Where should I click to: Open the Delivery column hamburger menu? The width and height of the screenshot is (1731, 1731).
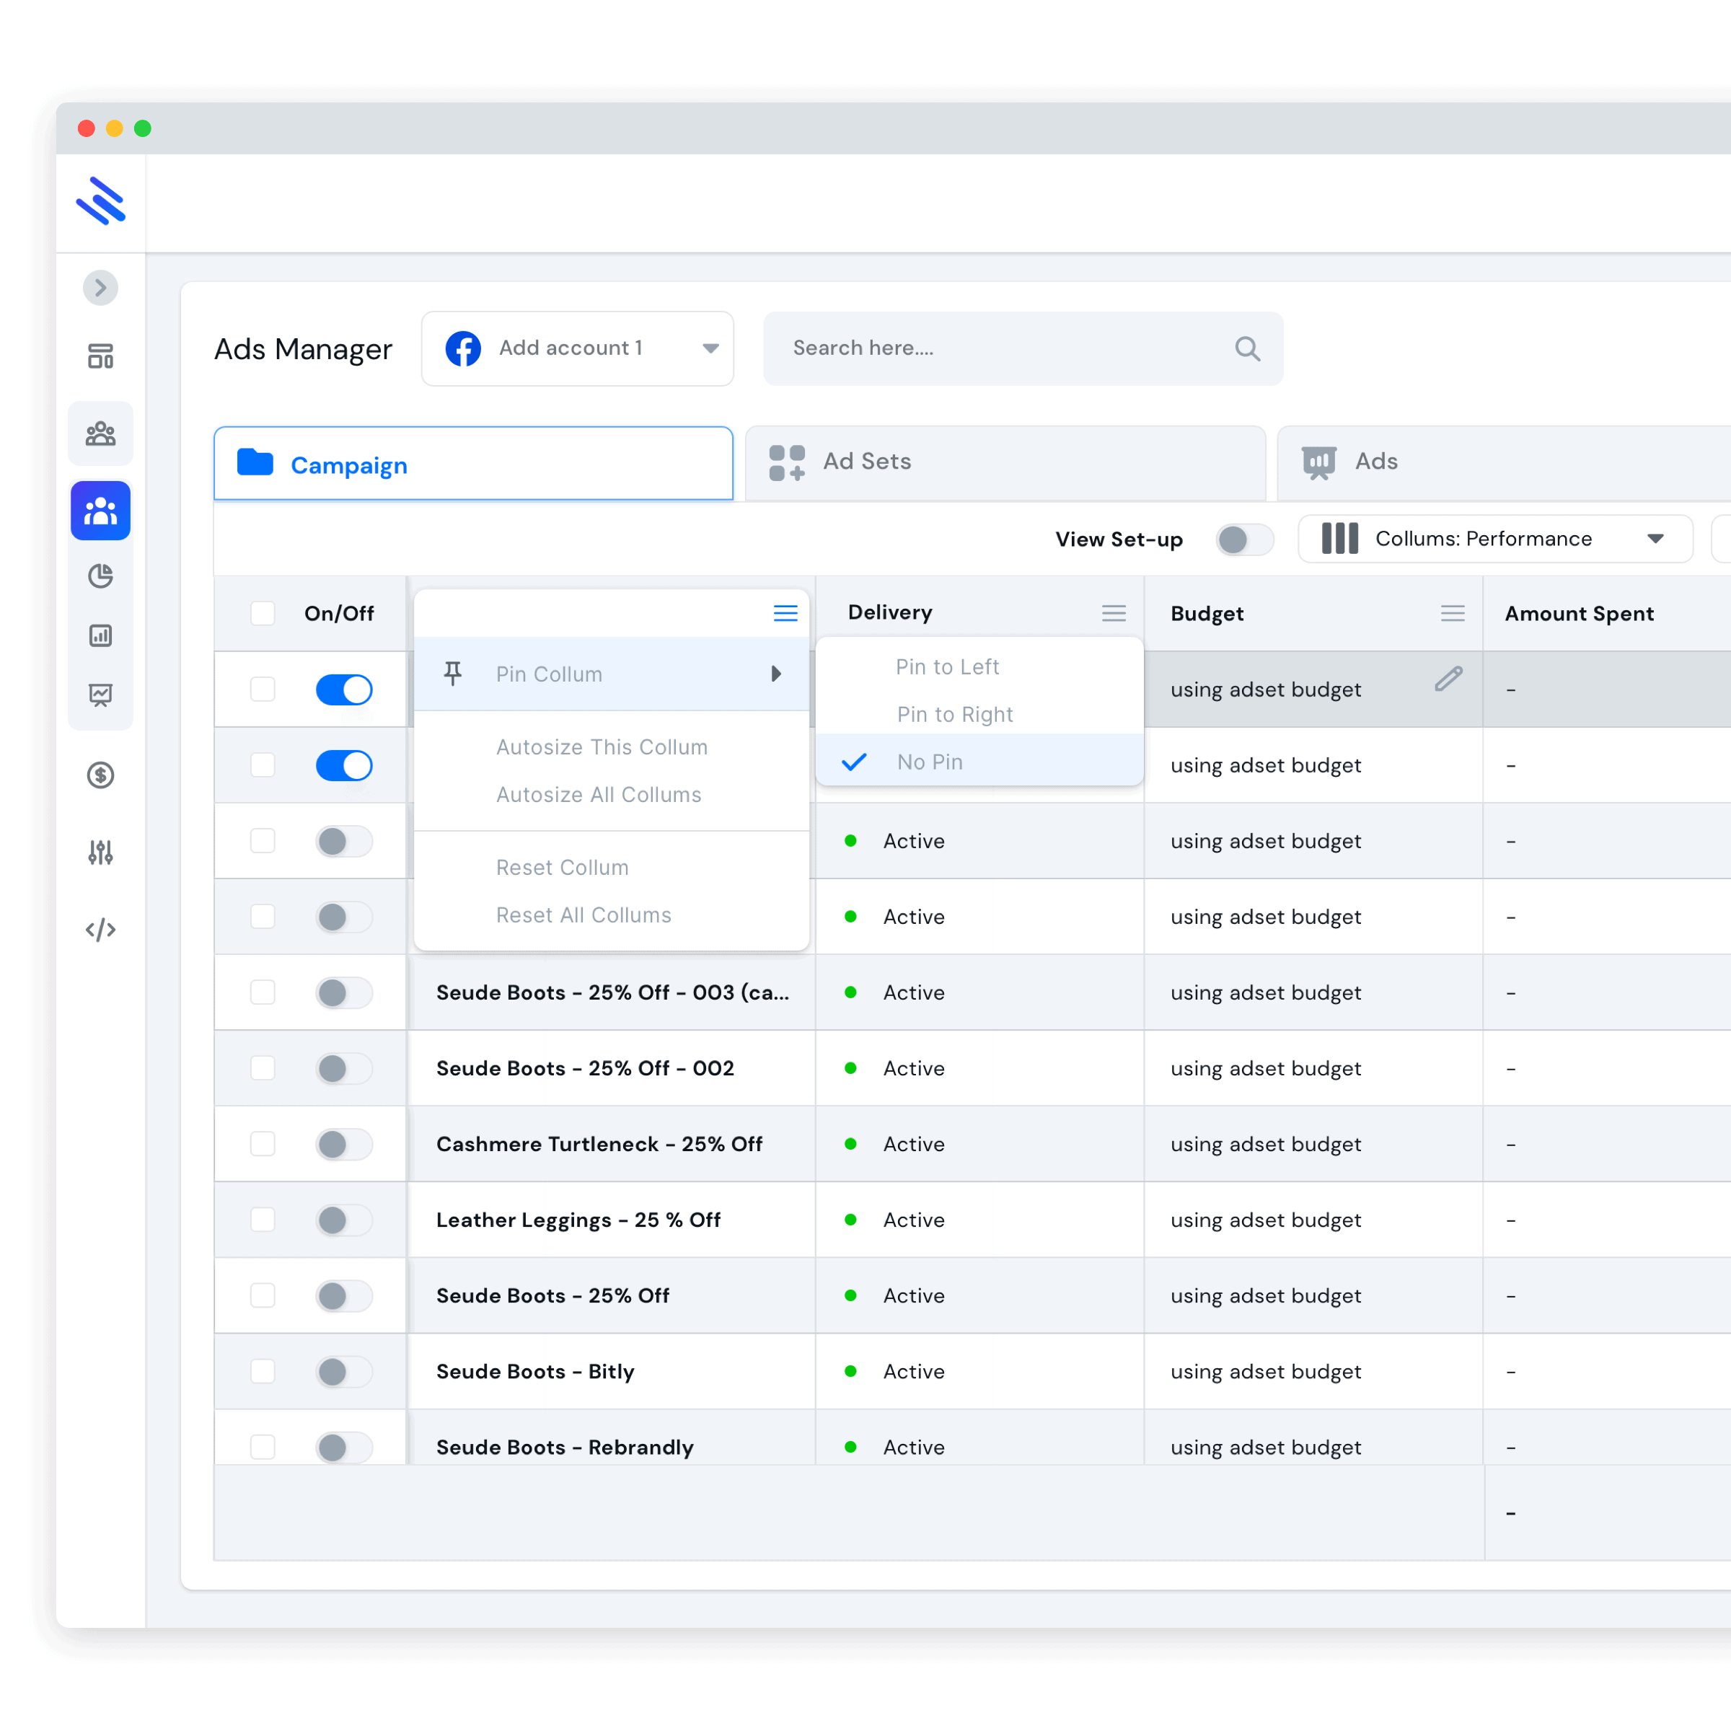(1114, 613)
